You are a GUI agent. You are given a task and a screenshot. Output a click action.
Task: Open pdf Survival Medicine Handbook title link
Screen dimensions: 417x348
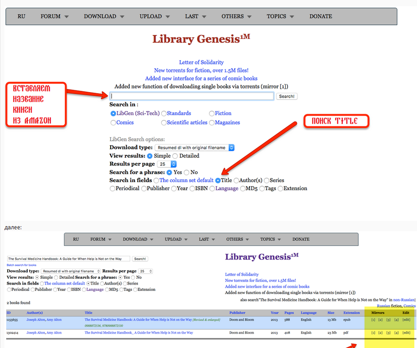coord(139,333)
